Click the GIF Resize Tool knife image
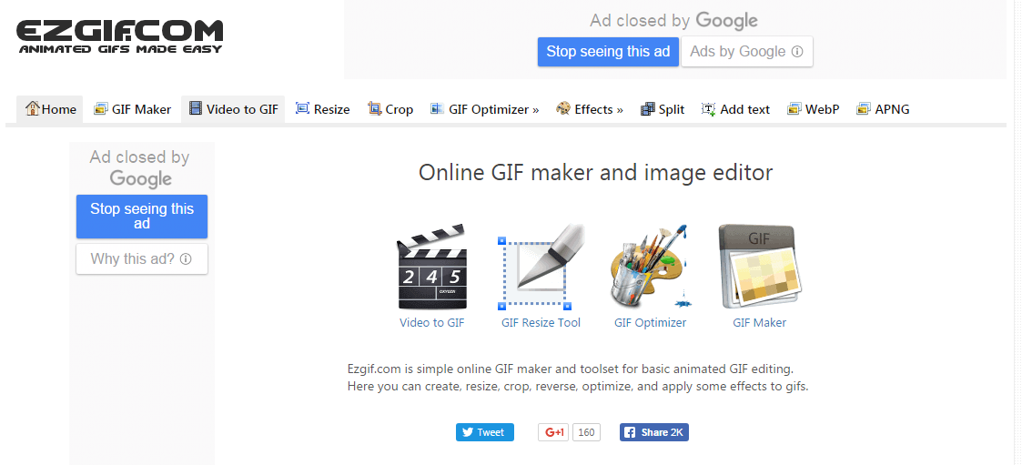This screenshot has height=465, width=1022. point(541,267)
